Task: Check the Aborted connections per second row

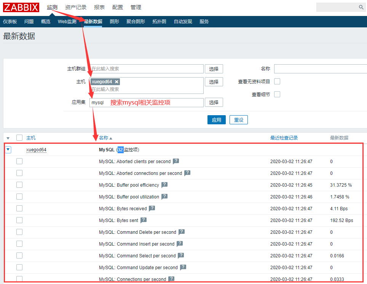Action: click(19, 173)
